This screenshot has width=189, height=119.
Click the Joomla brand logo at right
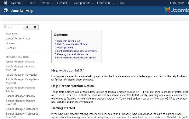[177, 10]
